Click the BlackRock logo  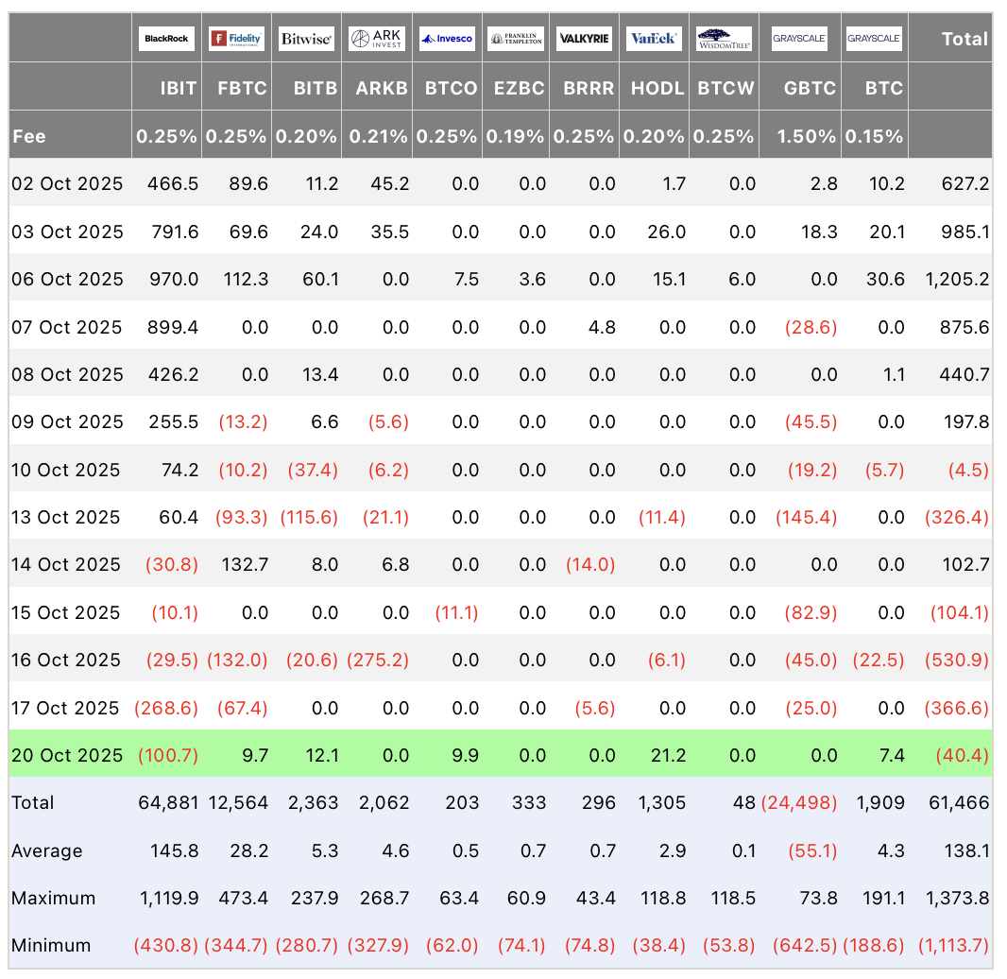pos(166,39)
